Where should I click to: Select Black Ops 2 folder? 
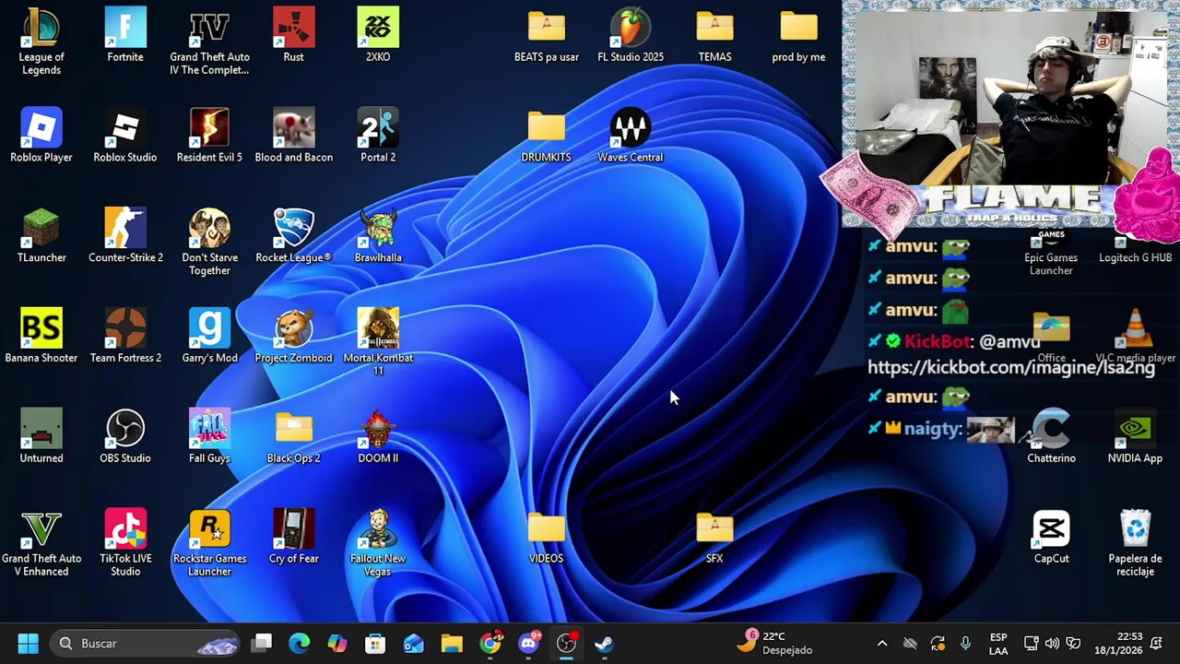click(x=293, y=436)
